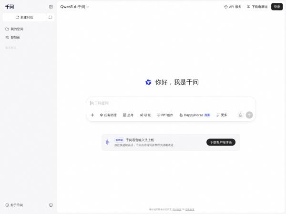Collapse the sidebar with the panel icon
286x214 pixels.
click(x=51, y=7)
